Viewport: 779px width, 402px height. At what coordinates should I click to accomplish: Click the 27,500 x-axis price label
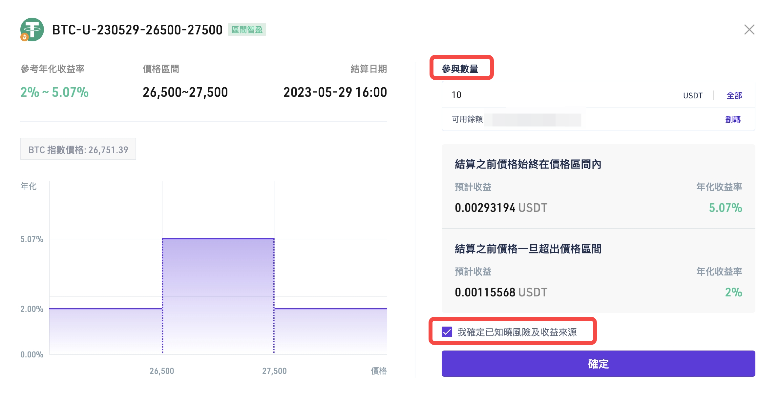click(274, 371)
